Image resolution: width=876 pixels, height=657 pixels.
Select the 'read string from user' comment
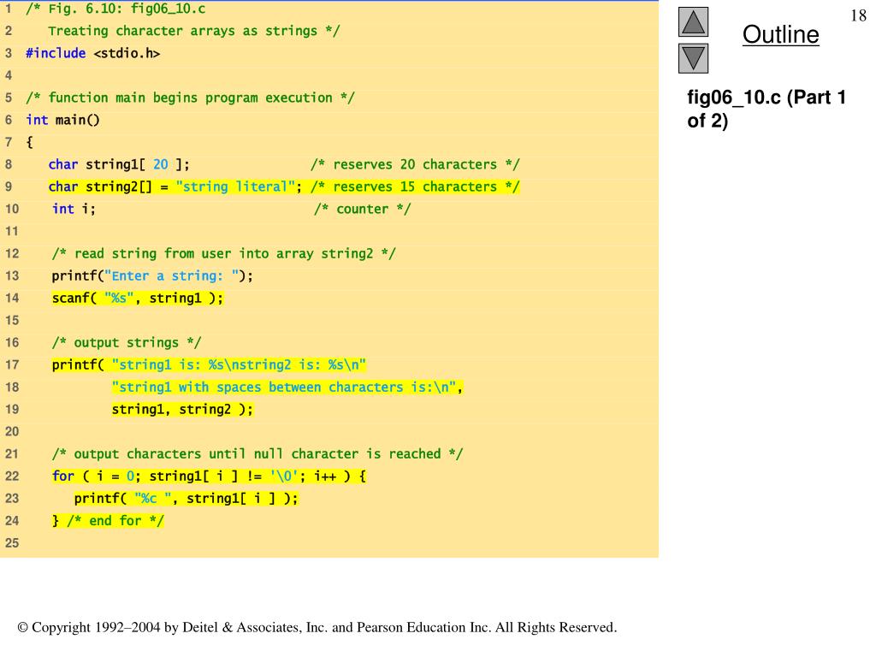[x=223, y=253]
